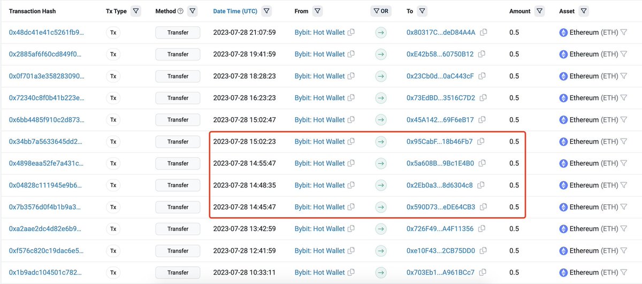Open Bybit: Hot Wallet in 12:41:59 row
642x284 pixels.
[x=320, y=250]
